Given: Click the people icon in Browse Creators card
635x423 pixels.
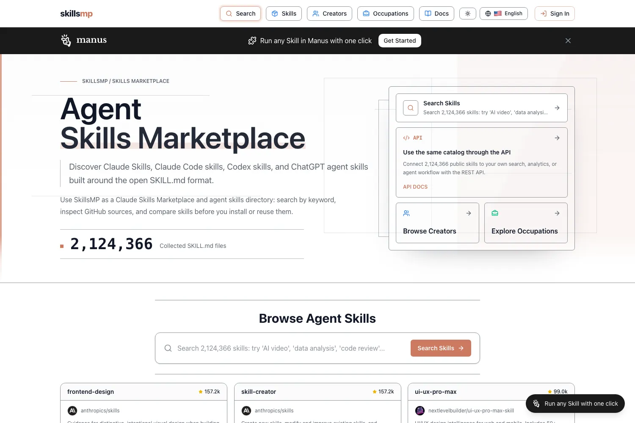Looking at the screenshot, I should tap(406, 213).
